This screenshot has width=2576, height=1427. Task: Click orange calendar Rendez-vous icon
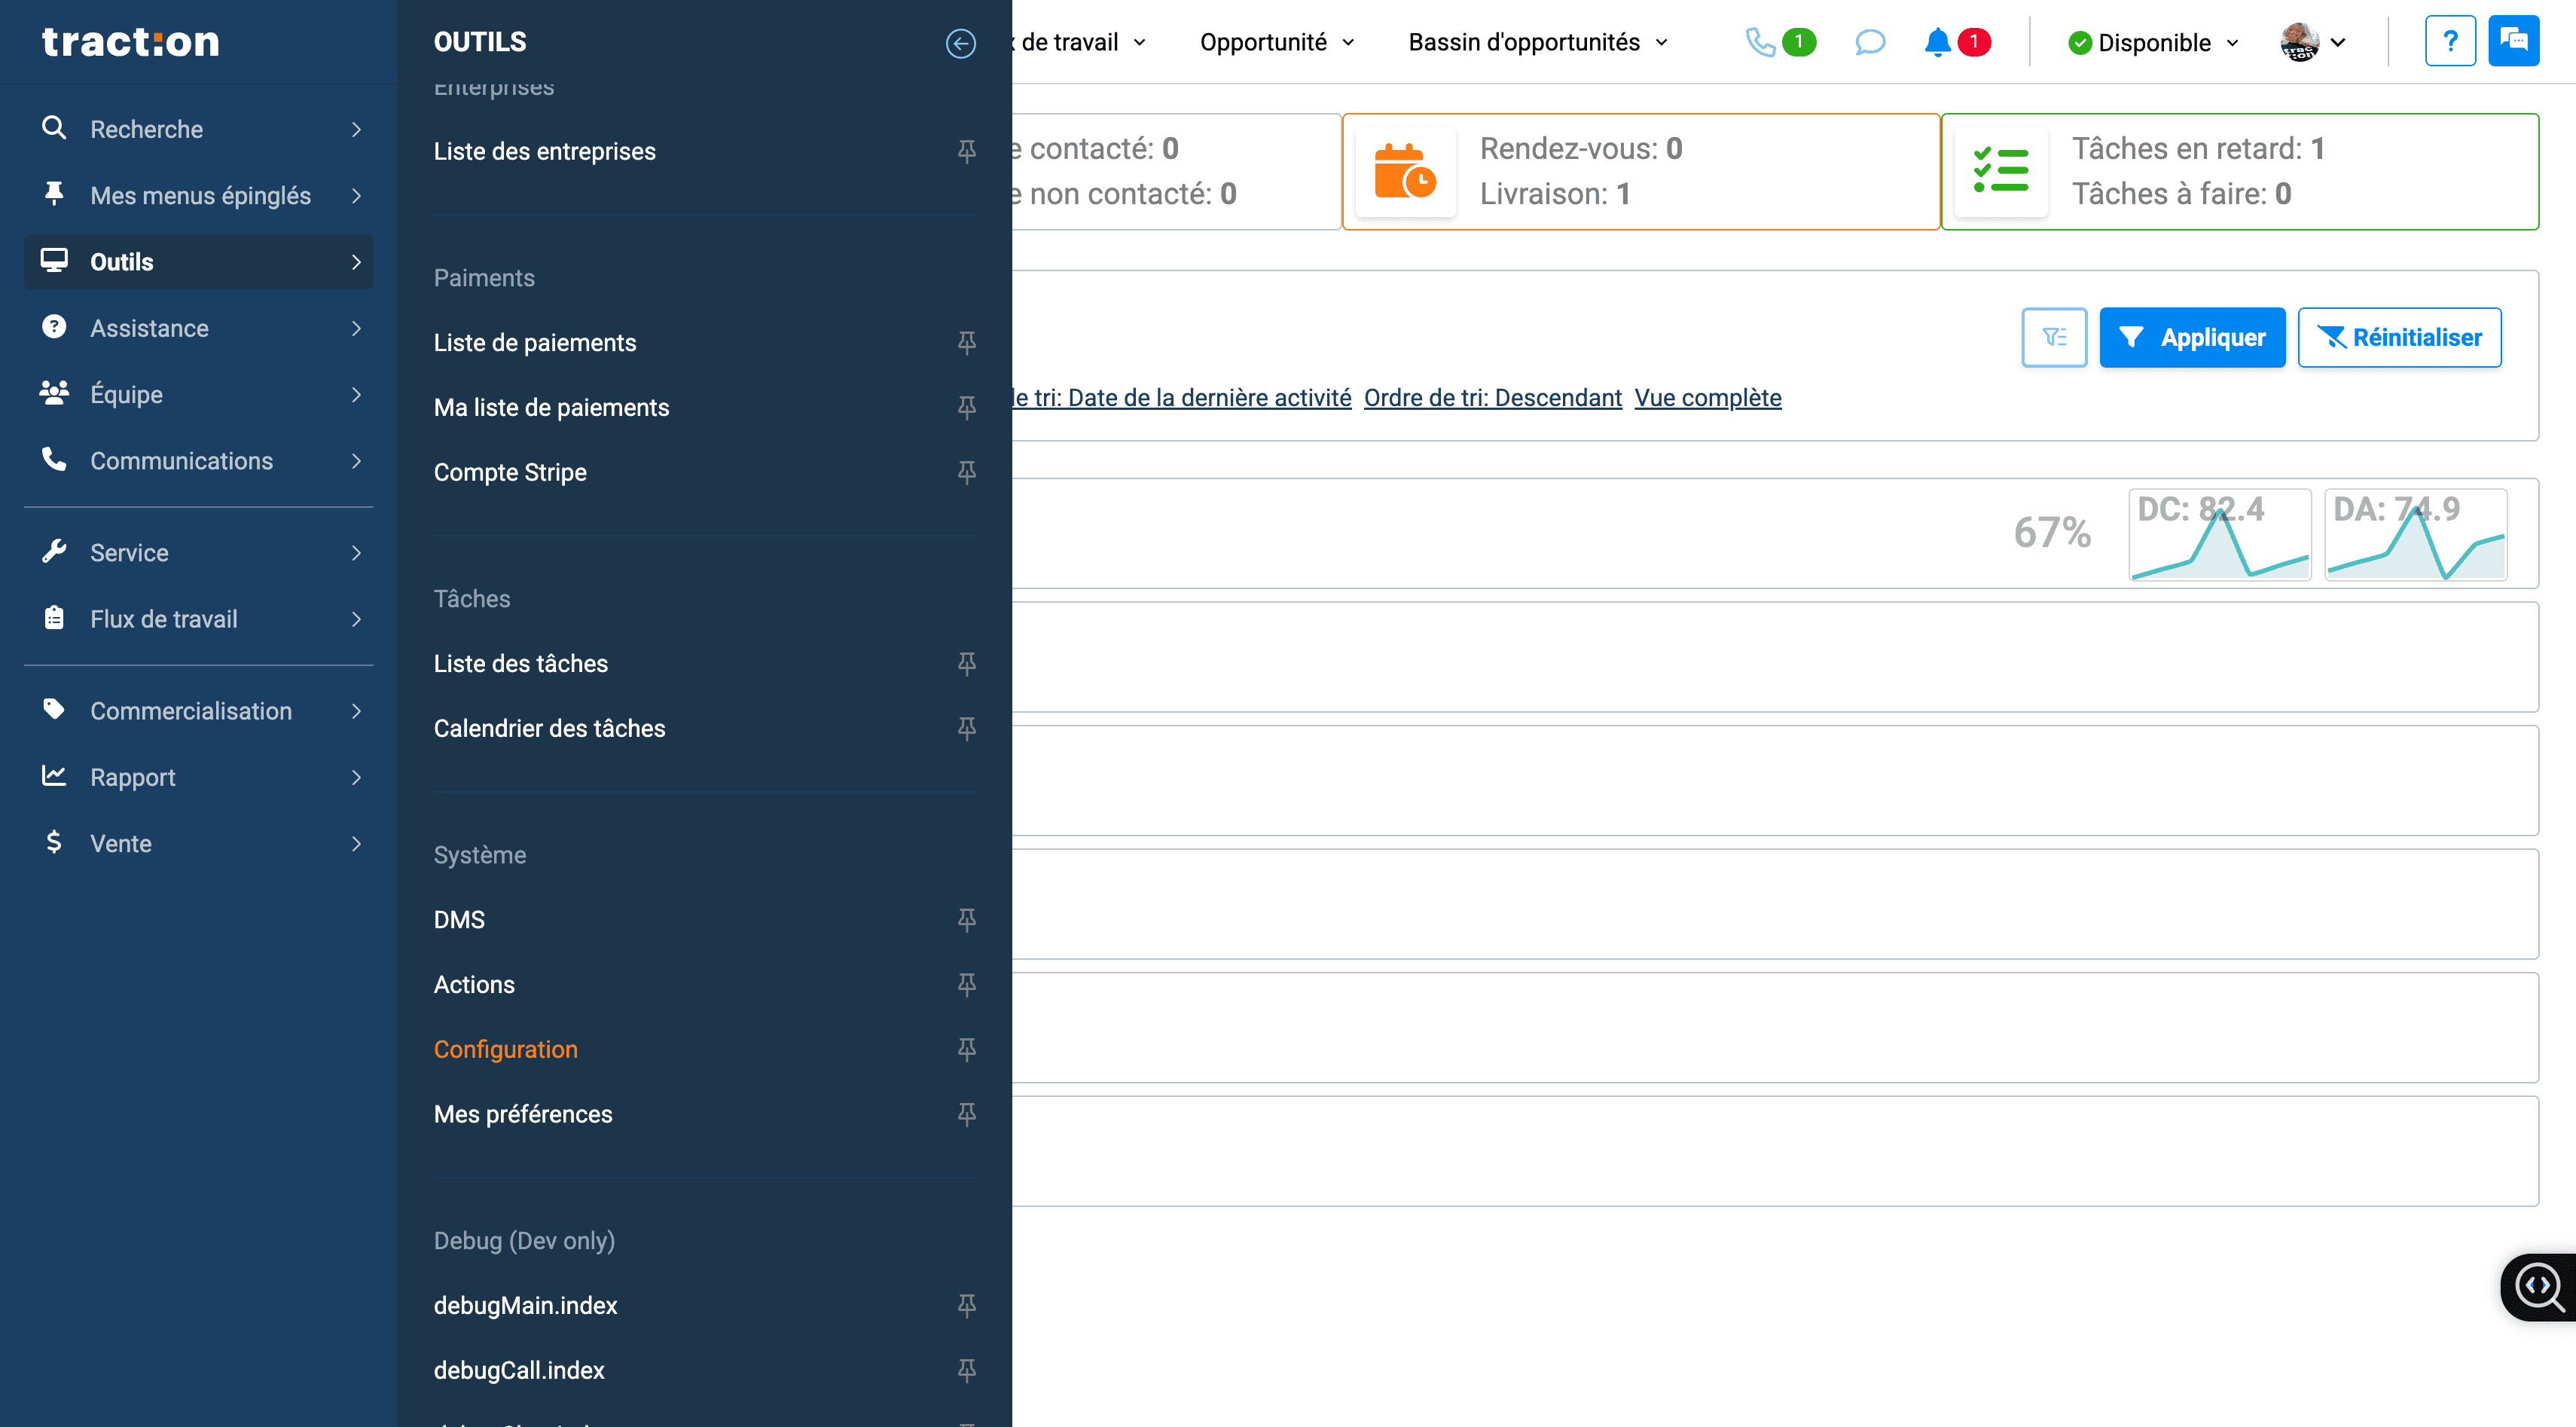click(1405, 172)
